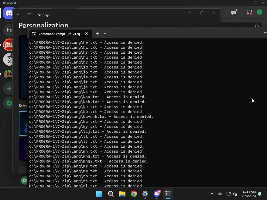
Task: Click the ne.txt access denied line
Action: click(x=87, y=181)
